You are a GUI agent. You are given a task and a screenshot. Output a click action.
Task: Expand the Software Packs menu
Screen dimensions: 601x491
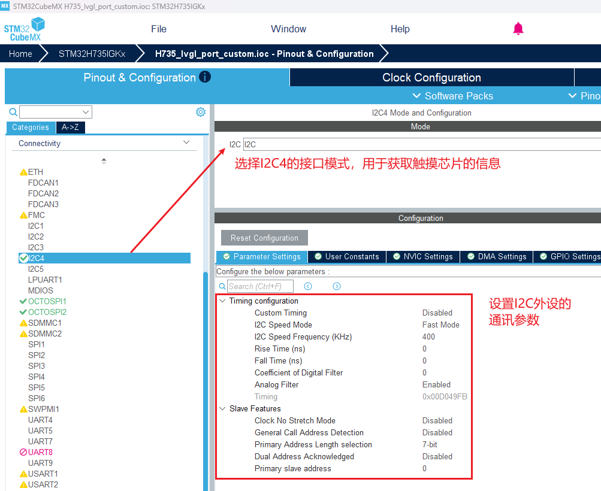click(x=452, y=96)
